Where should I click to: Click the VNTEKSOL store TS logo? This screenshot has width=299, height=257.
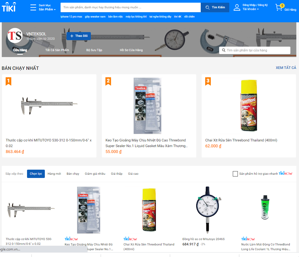pyautogui.click(x=15, y=35)
